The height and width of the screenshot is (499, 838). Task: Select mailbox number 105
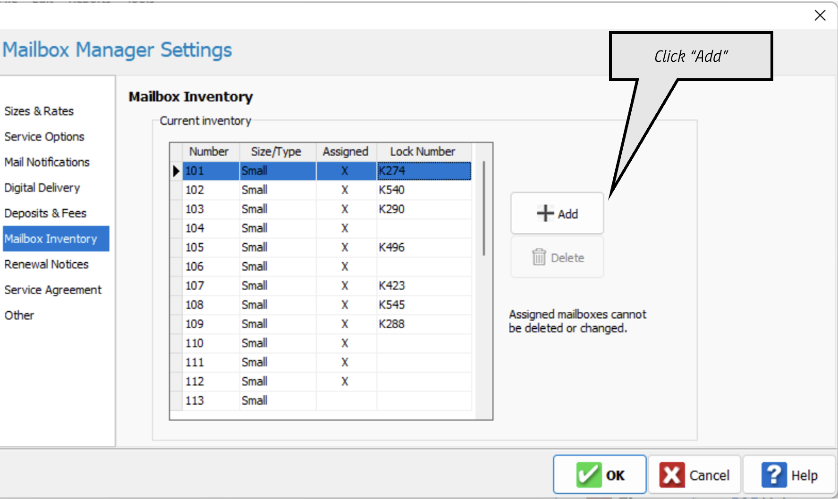pos(211,247)
